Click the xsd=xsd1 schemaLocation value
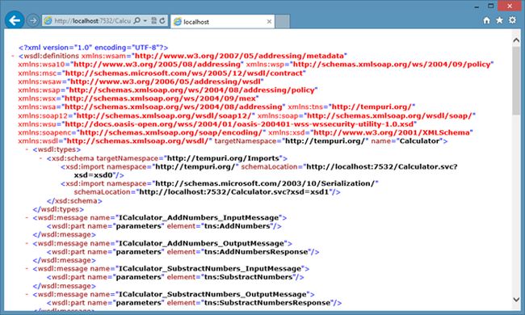Viewport: 525px width, 315px height. 234,192
